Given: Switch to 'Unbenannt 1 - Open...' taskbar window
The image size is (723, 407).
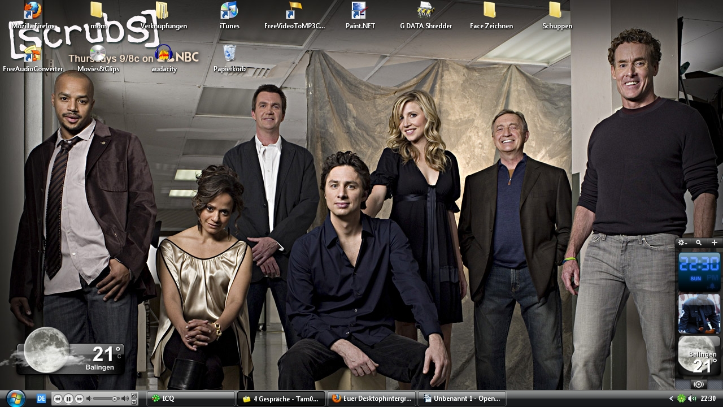Looking at the screenshot, I should pos(462,399).
